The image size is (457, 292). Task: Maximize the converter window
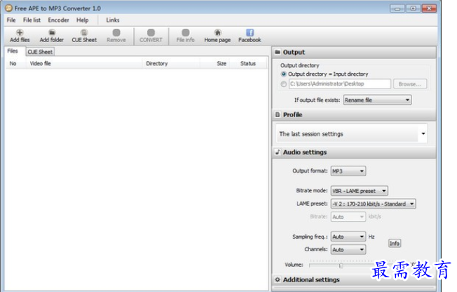[414, 8]
